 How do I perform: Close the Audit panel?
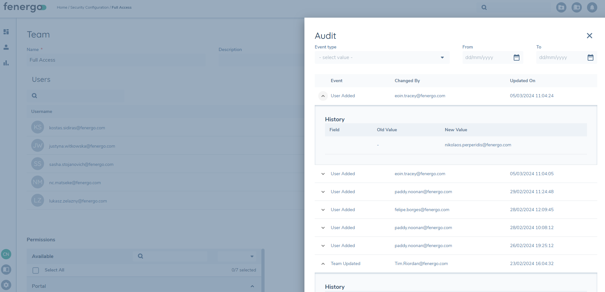pyautogui.click(x=589, y=36)
